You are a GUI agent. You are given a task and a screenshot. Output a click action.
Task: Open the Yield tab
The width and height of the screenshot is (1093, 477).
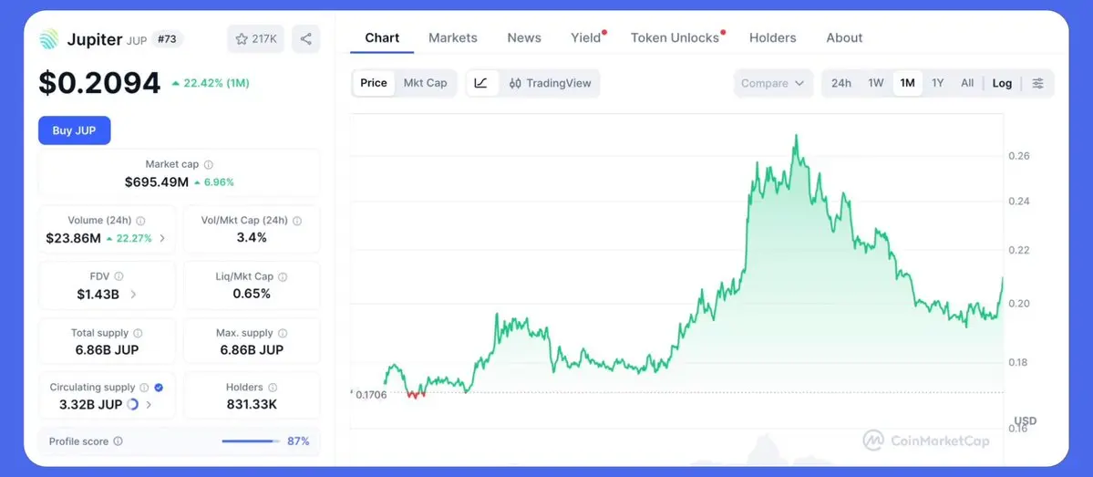[586, 37]
